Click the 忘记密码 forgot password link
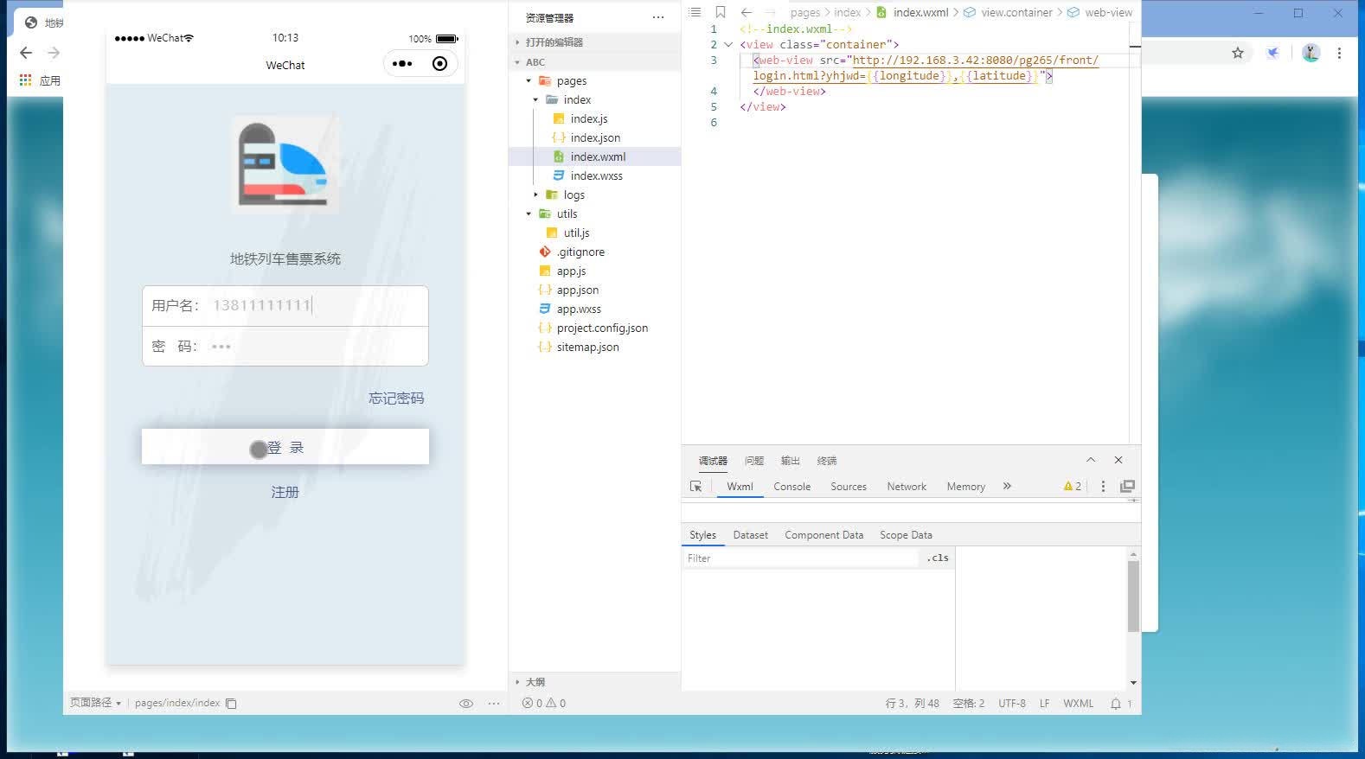 pos(396,399)
